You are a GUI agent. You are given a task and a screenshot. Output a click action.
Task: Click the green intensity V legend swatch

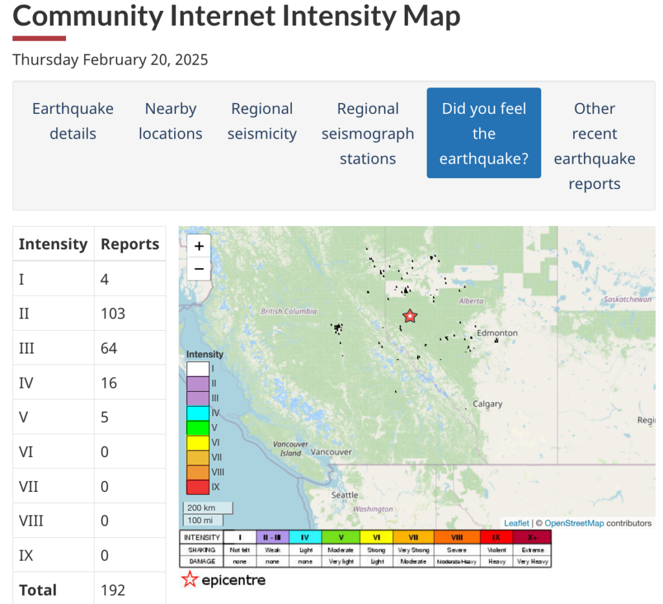click(197, 428)
